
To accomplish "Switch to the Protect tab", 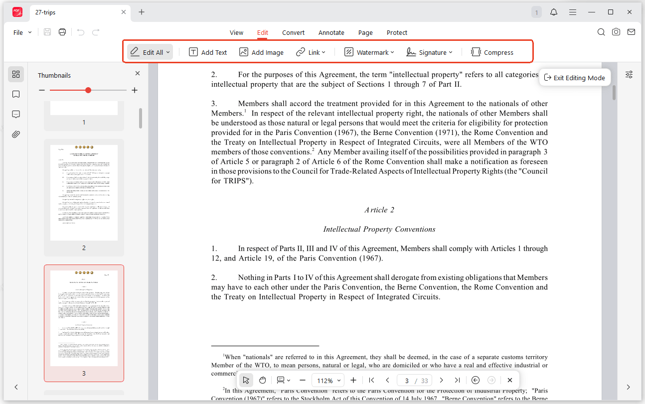I will point(397,32).
